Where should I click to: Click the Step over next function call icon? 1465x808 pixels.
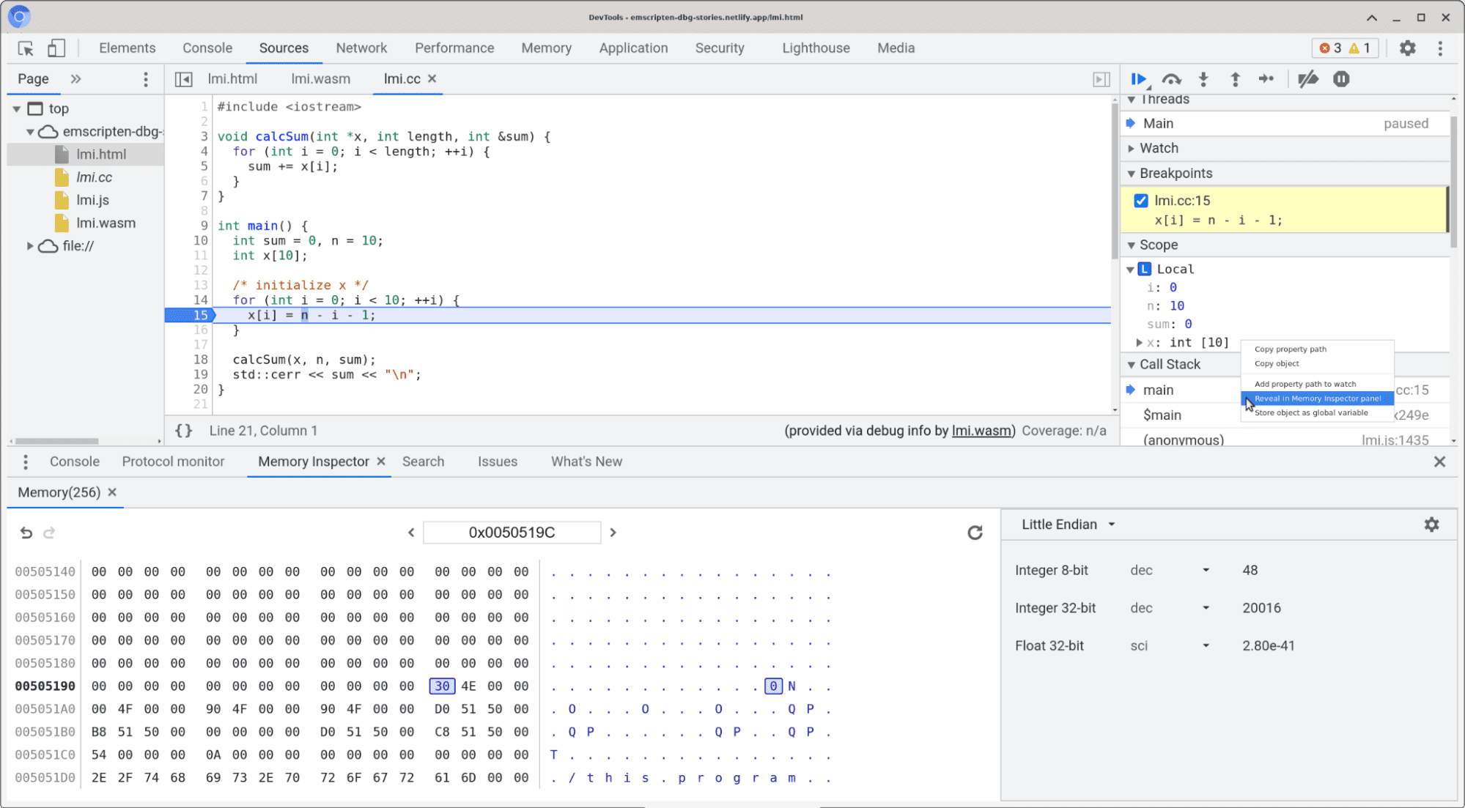coord(1173,78)
